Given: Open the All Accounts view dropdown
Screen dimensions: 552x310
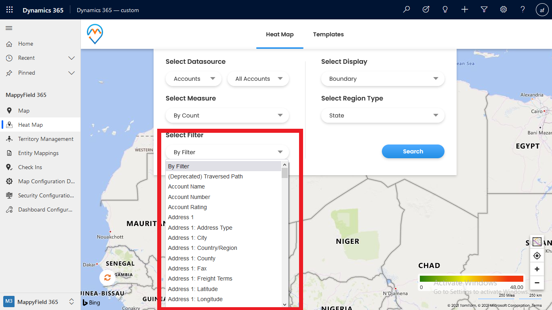Looking at the screenshot, I should [258, 79].
